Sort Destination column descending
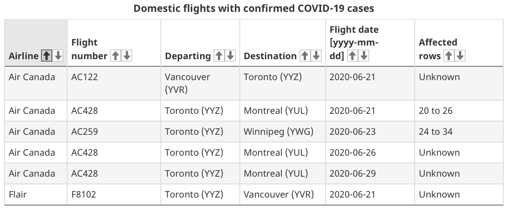The height and width of the screenshot is (214, 512). coord(316,56)
